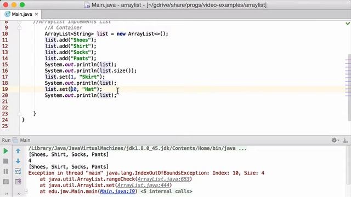Click the green zoom window button
The height and width of the screenshot is (197, 351).
click(22, 5)
